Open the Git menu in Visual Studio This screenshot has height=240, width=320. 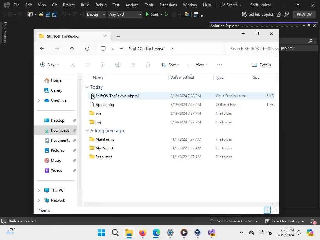[x=54, y=5]
